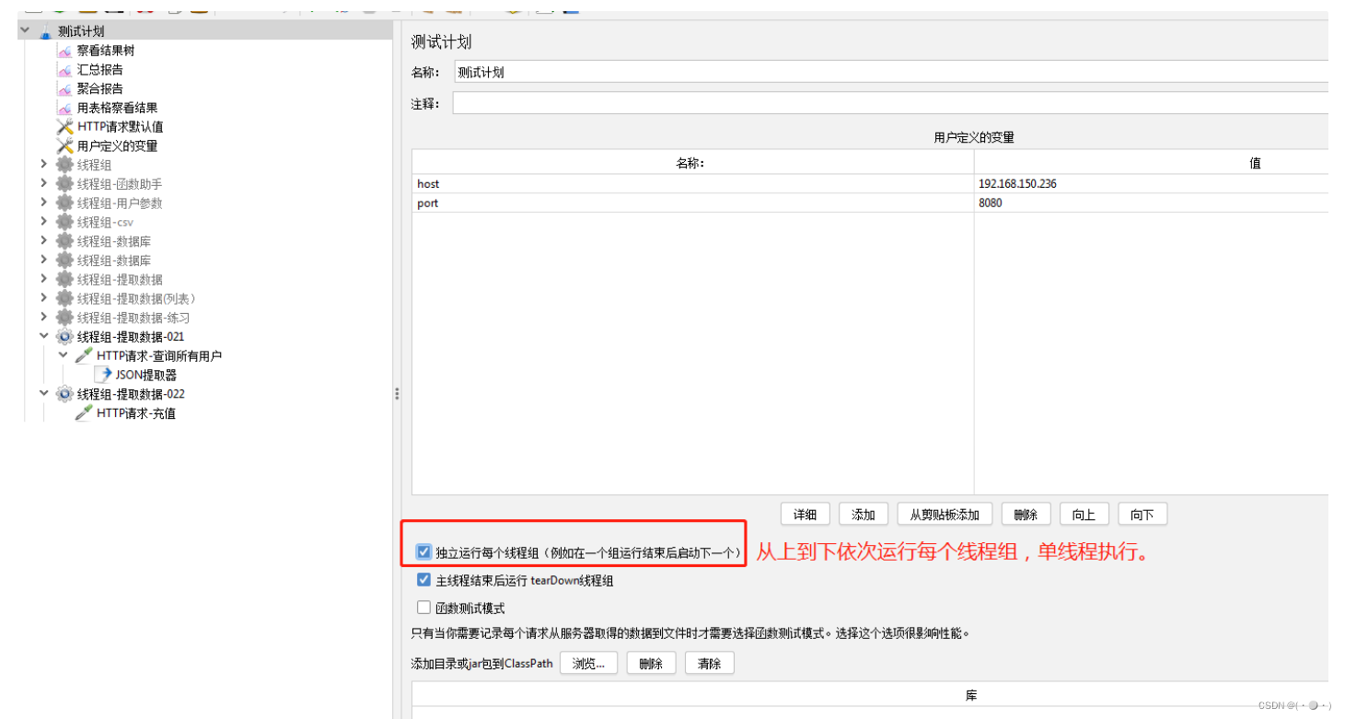The width and height of the screenshot is (1345, 719).
Task: Toggle 主线程结束后运行 tearDown线程组 checkbox
Action: point(423,580)
